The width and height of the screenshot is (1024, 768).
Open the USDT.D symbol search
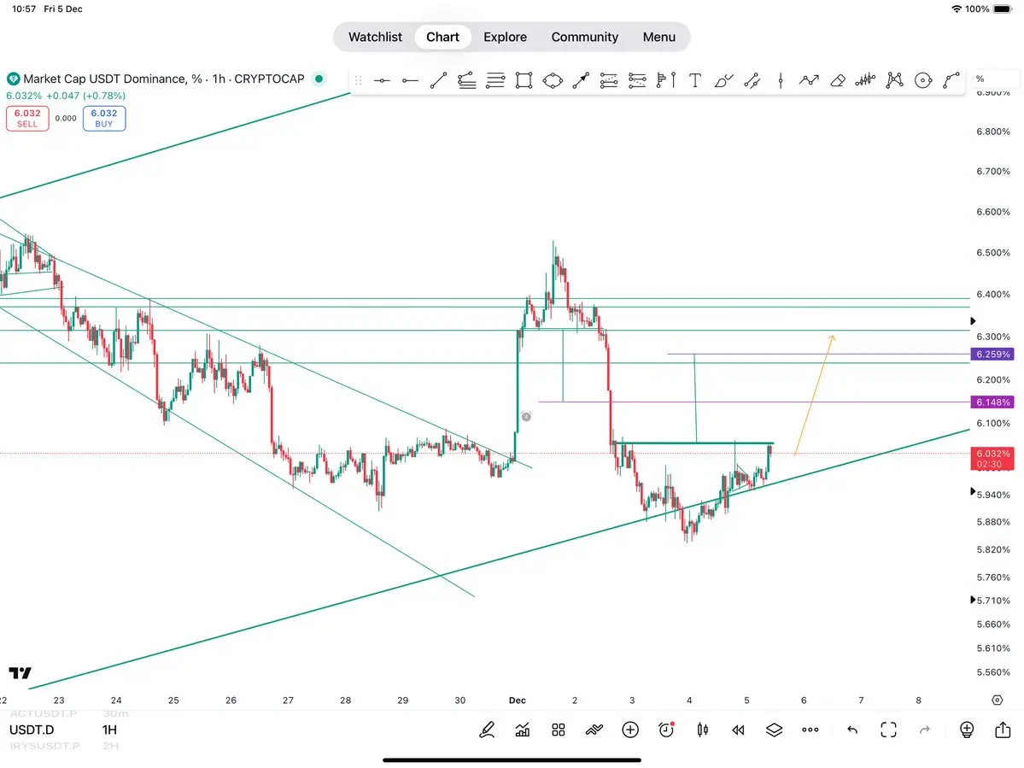coord(32,730)
